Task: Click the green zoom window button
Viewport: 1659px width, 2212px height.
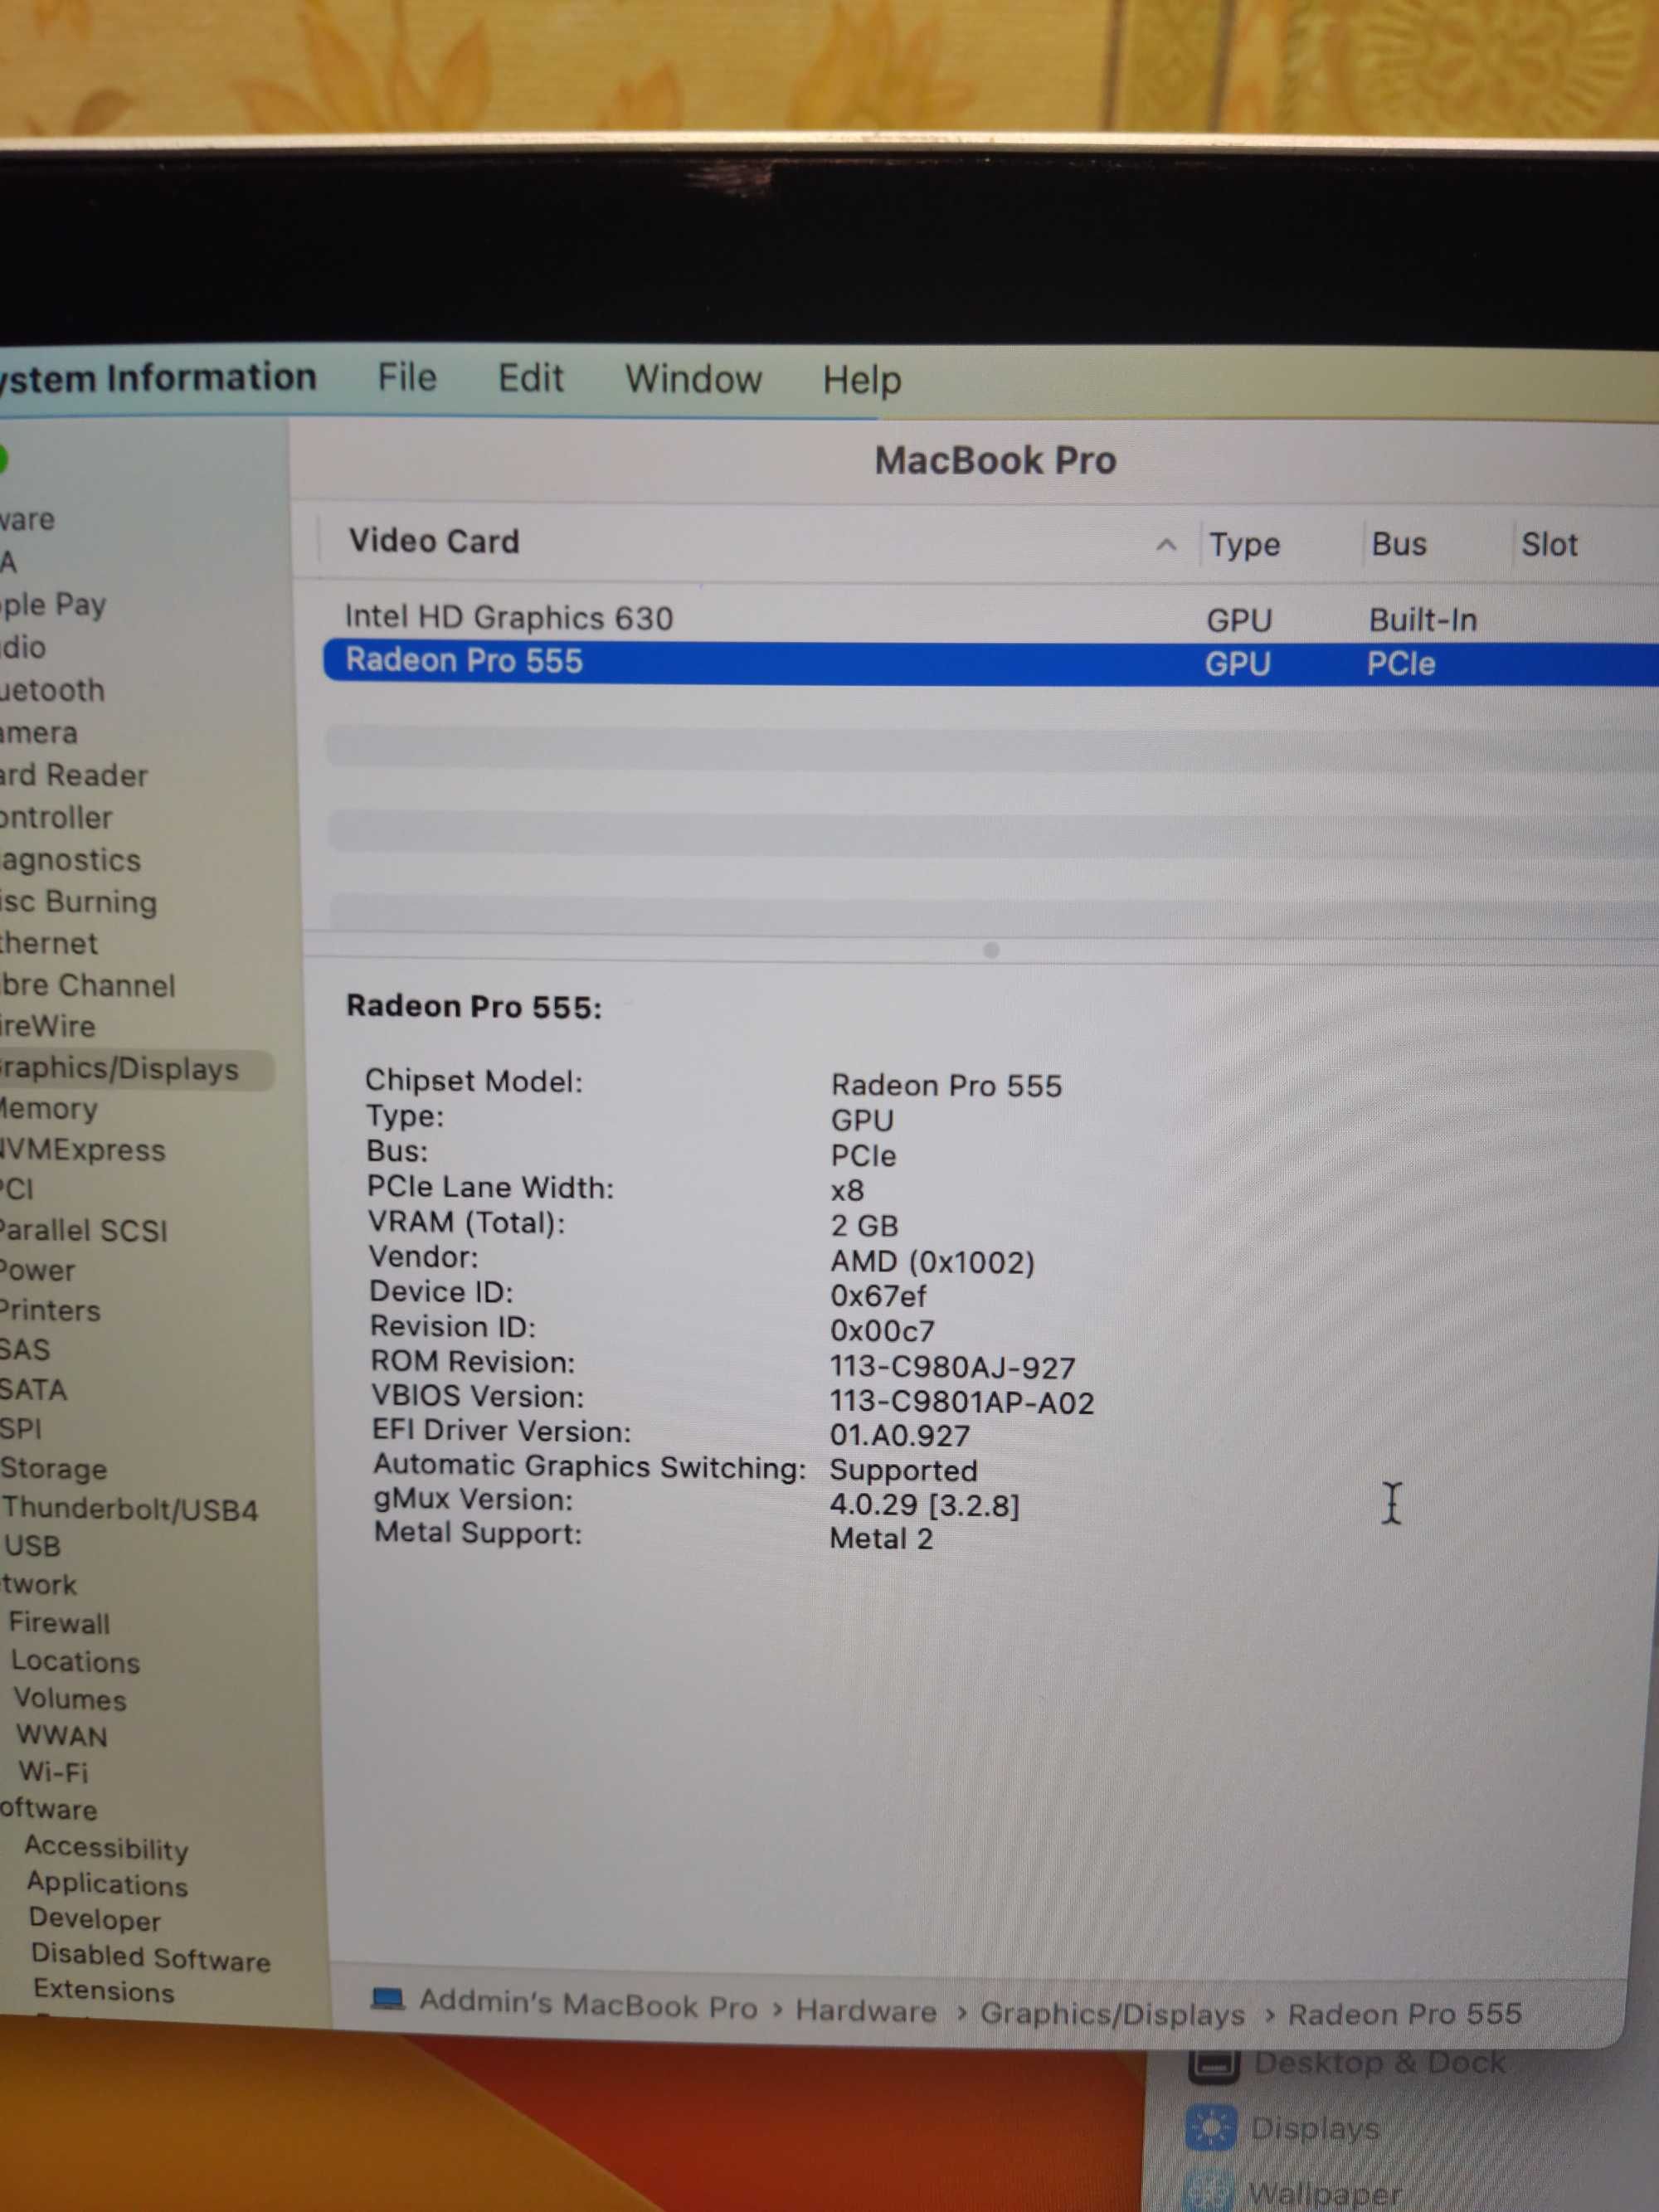Action: (2, 459)
